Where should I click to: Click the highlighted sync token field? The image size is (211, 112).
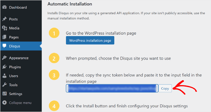pyautogui.click(x=112, y=88)
